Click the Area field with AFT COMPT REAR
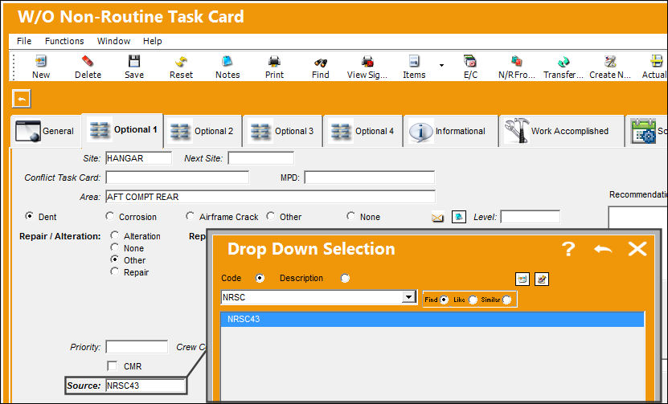 click(x=271, y=197)
